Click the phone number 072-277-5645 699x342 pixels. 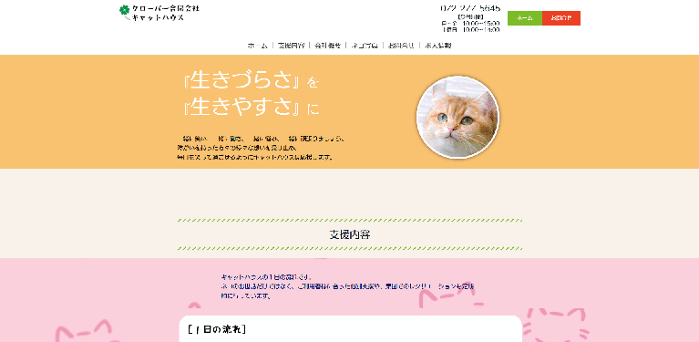tap(470, 8)
